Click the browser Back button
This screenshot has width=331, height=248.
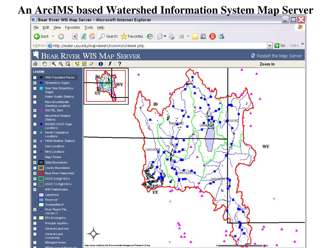coord(41,36)
